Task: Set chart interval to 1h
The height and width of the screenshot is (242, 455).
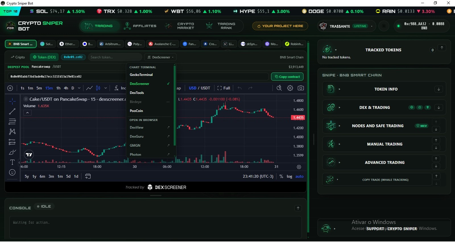Action: 58,88
